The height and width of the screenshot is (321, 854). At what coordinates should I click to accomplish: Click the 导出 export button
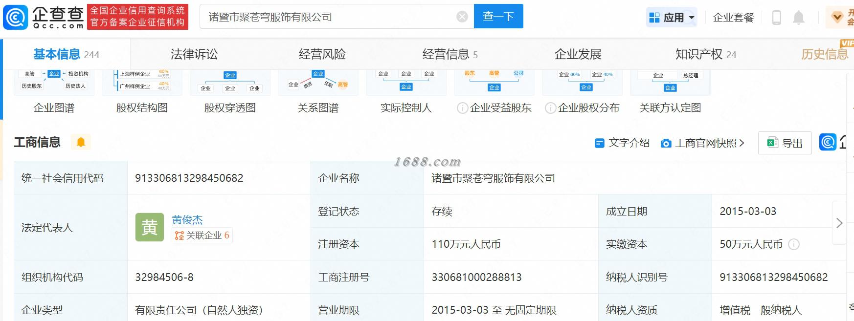pyautogui.click(x=785, y=143)
